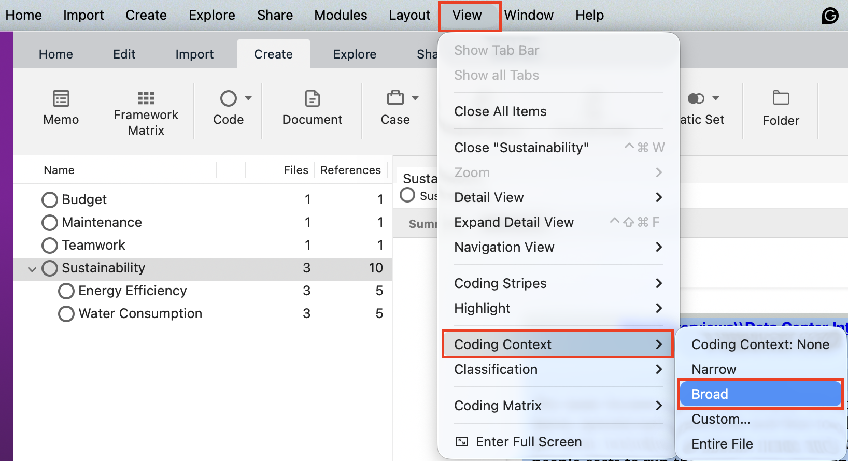Switch to the Import ribbon tab
The image size is (848, 461).
click(194, 54)
